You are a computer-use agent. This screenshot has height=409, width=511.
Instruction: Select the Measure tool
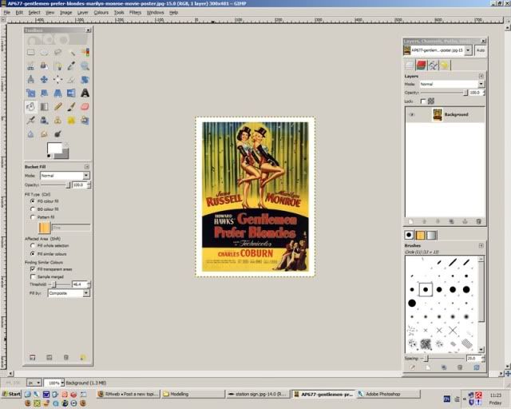coord(30,79)
